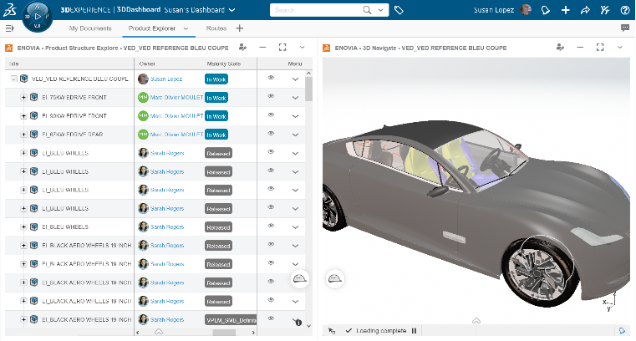Toggle eye icon for EI_67KW EDRIVE REAR

271,134
